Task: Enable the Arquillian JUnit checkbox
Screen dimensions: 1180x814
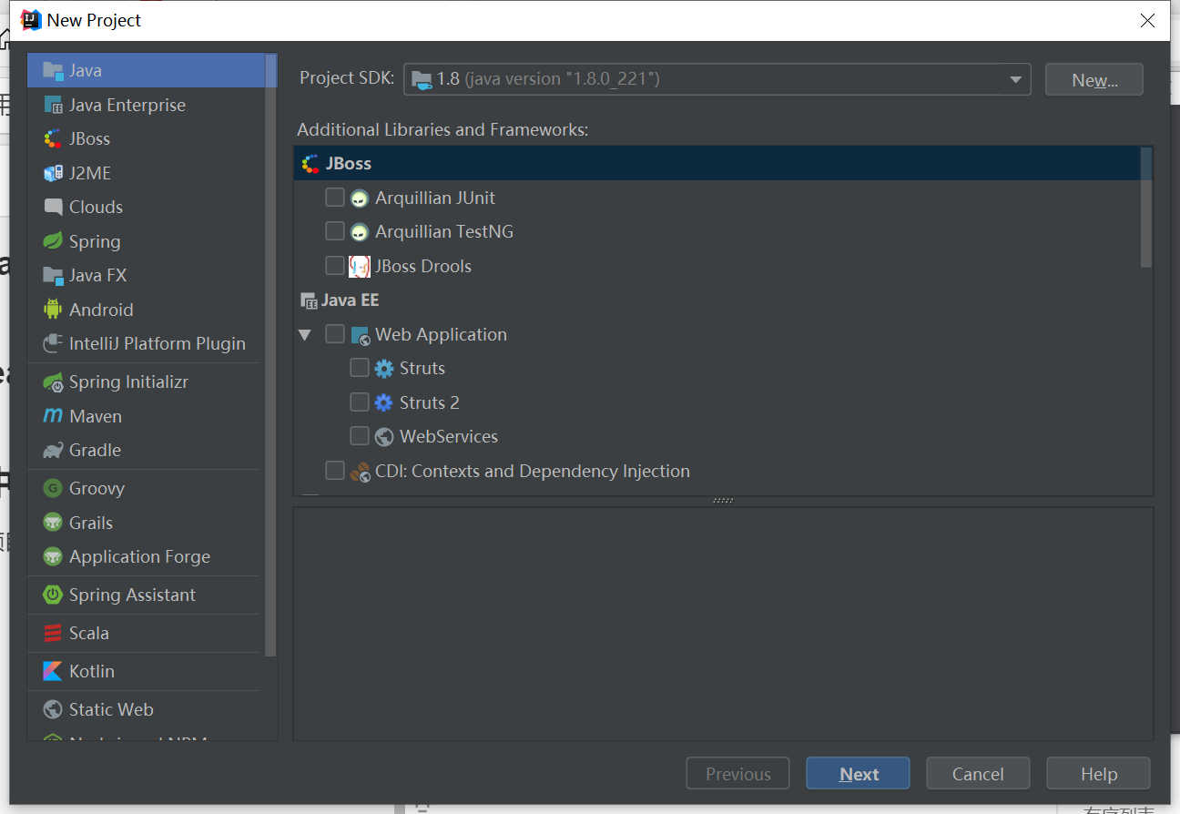Action: tap(335, 198)
